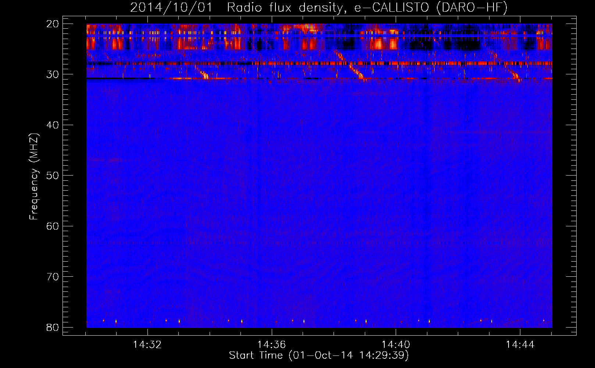Viewport: 595px width, 368px height.
Task: Click the 'Frequency (MHZ)' axis label
Action: (x=34, y=177)
